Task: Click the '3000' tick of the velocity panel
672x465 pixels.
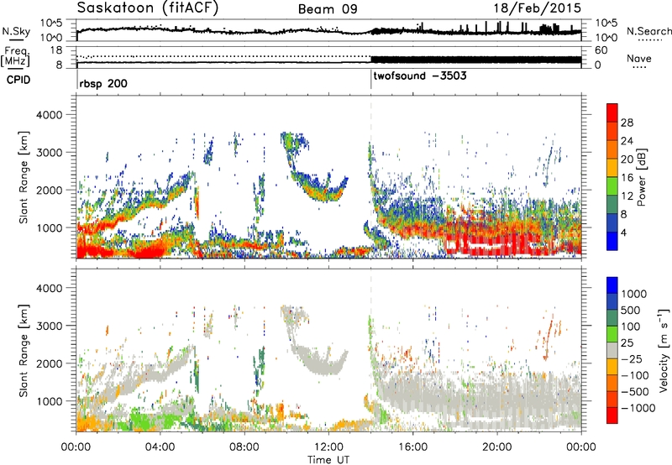Action: pos(50,326)
